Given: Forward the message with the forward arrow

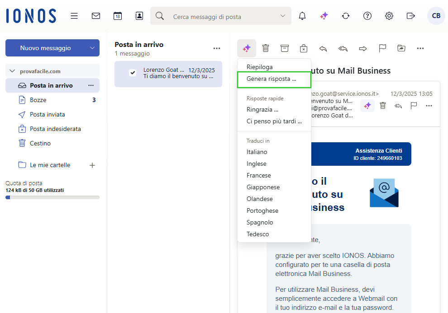Looking at the screenshot, I should (363, 49).
